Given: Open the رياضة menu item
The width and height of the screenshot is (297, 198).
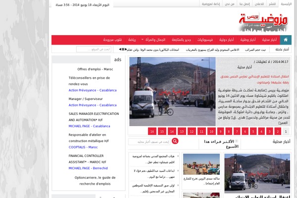Looking at the screenshot, I should tap(132, 40).
